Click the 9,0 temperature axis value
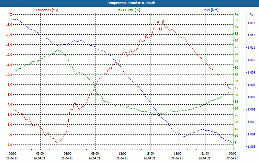This screenshot has height=162, width=259. coord(10,85)
